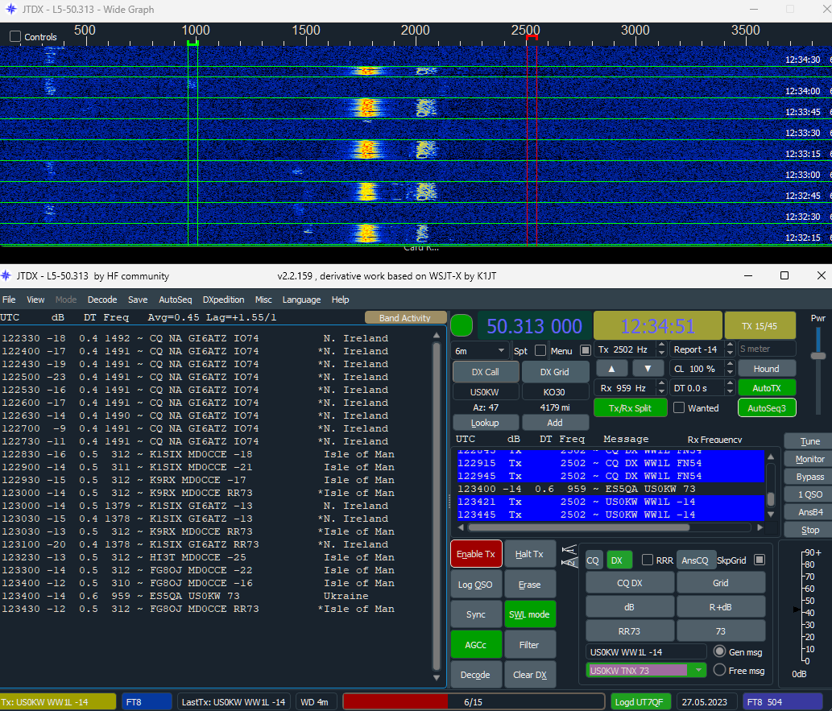Increase DT 0.0 s with its up arrow
The width and height of the screenshot is (832, 711).
click(x=731, y=384)
